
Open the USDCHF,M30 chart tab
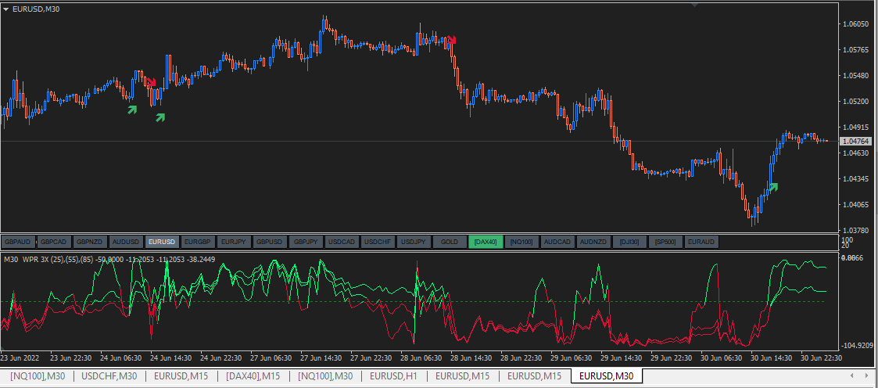[x=109, y=376]
